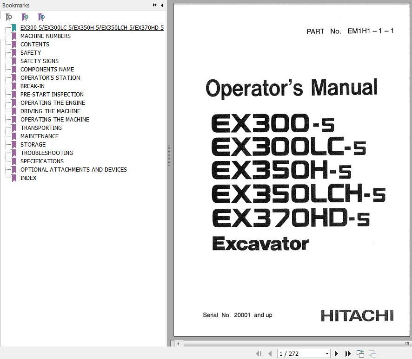Open OPTIONAL ATTACHMENTS AND DEVICES bookmark
The width and height of the screenshot is (412, 359).
coord(73,170)
